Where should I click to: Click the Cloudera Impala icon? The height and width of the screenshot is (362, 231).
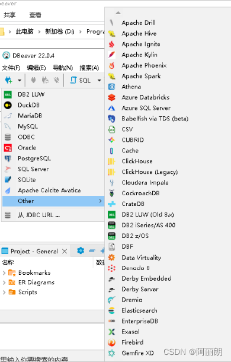pos(111,183)
